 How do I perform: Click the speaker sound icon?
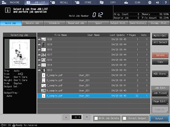pyautogui.click(x=158, y=2)
